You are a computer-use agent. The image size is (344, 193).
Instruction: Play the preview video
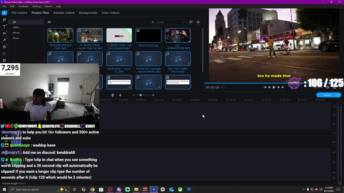[274, 87]
